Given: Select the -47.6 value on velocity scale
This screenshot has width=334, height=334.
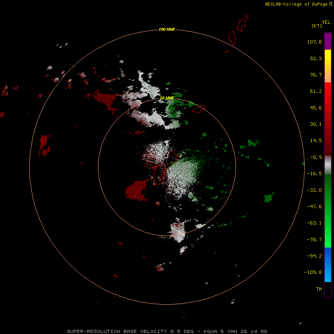Looking at the screenshot, I should (x=314, y=207).
